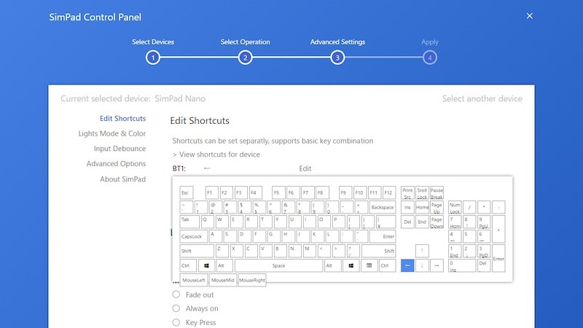Click the M key
The image size is (583, 328).
tap(309, 251)
